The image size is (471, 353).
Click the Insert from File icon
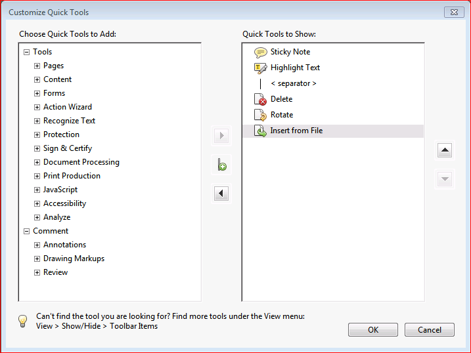261,131
